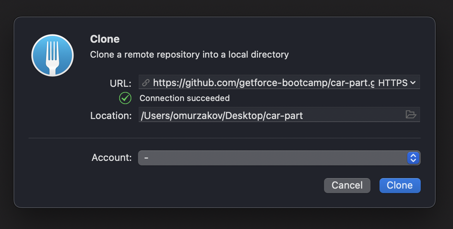
Task: Expand the Account selection dropdown
Action: point(279,158)
